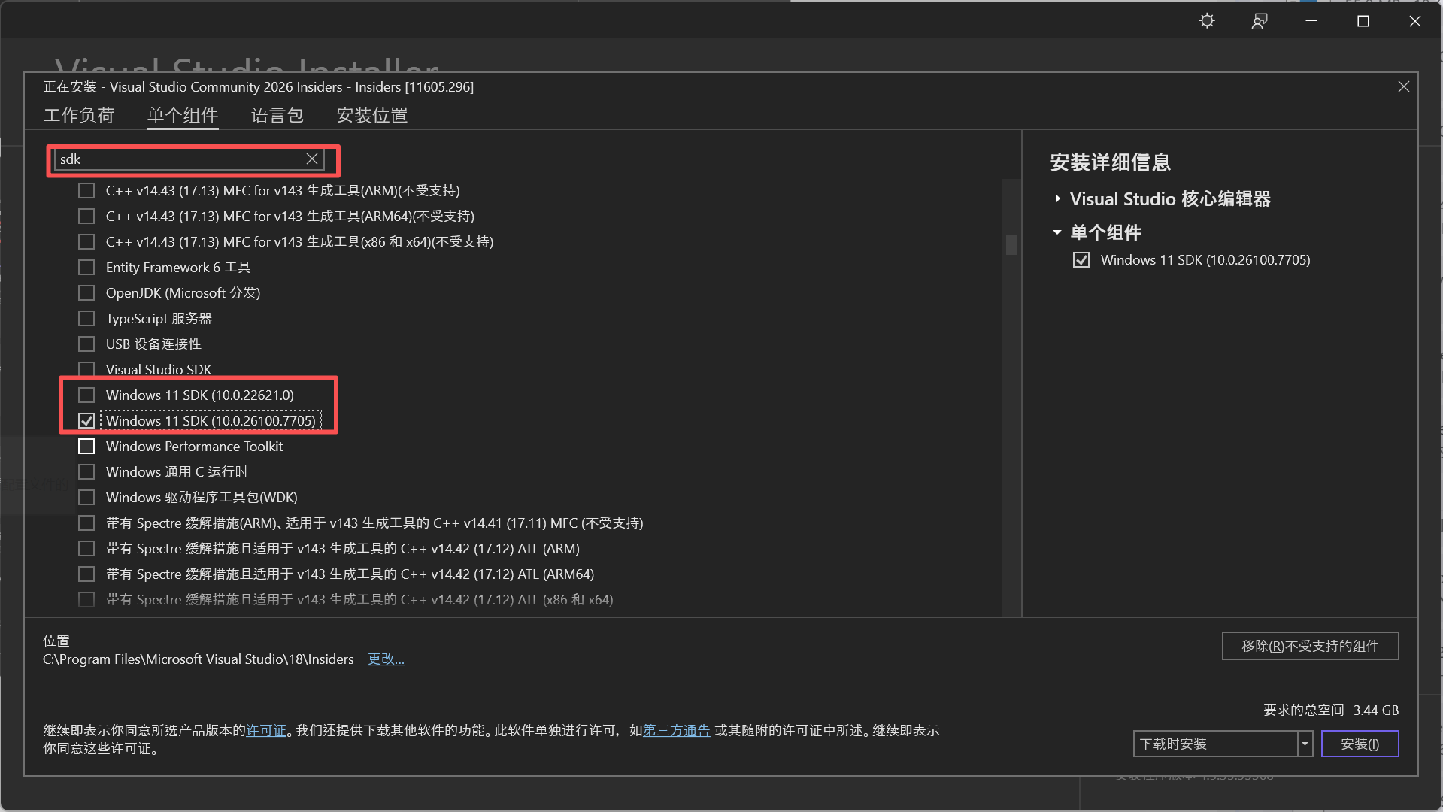The width and height of the screenshot is (1443, 812).
Task: Check Spectre v14.42 ATL (ARM) component
Action: point(86,549)
